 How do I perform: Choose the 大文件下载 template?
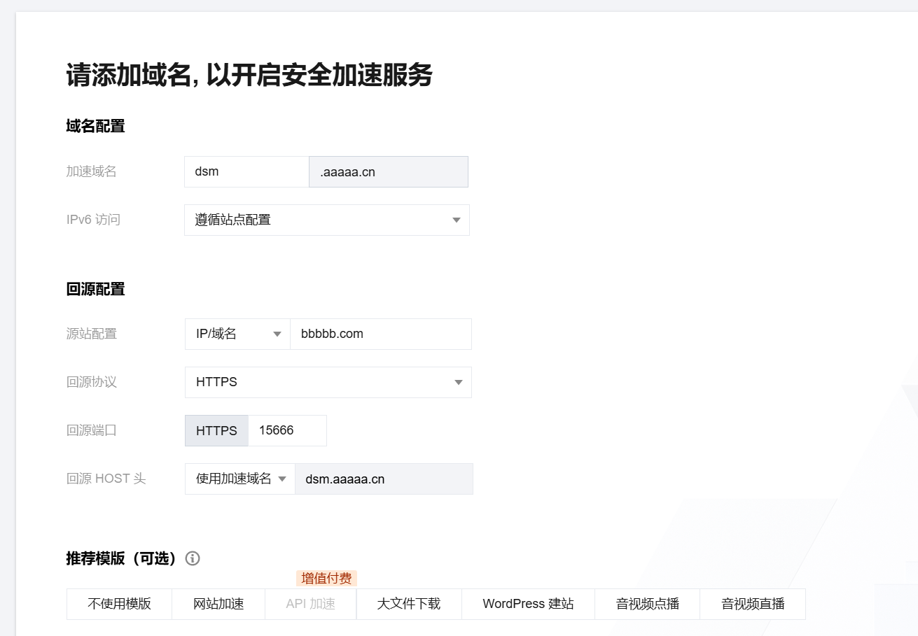(x=409, y=604)
